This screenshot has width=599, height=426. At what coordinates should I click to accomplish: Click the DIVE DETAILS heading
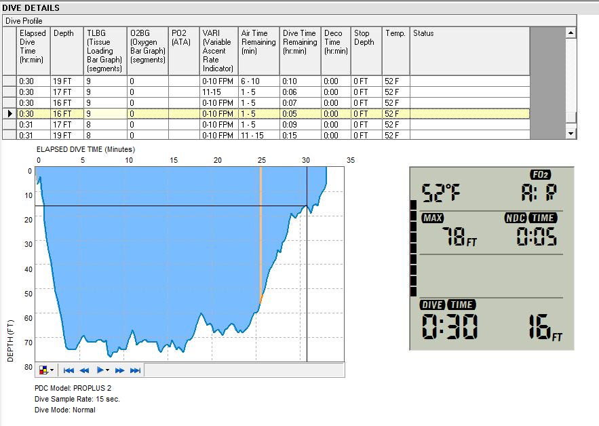(31, 7)
